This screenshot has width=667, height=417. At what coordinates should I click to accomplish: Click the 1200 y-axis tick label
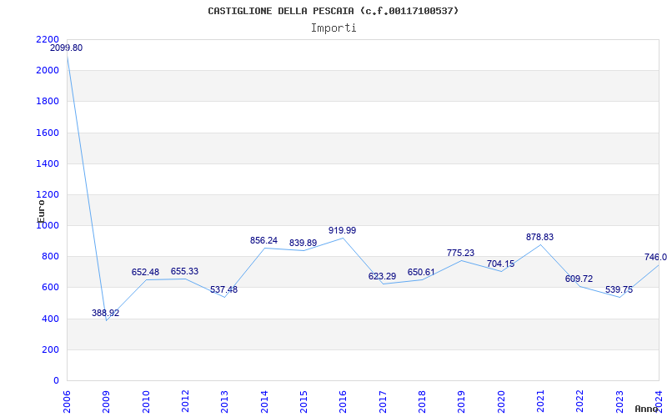48,195
